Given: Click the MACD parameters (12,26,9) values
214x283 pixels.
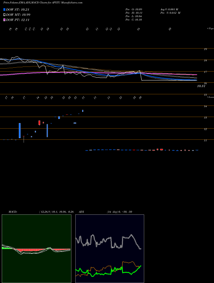Looking at the screenshot, I should click(x=56, y=212).
